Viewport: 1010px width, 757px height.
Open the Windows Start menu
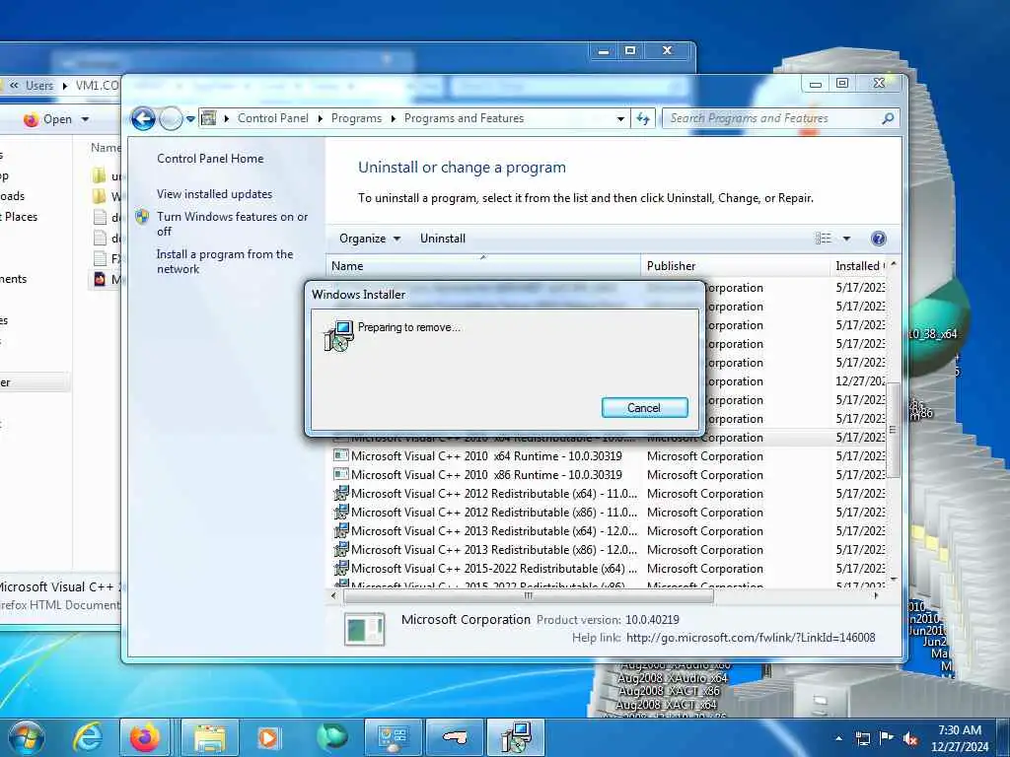(x=27, y=737)
